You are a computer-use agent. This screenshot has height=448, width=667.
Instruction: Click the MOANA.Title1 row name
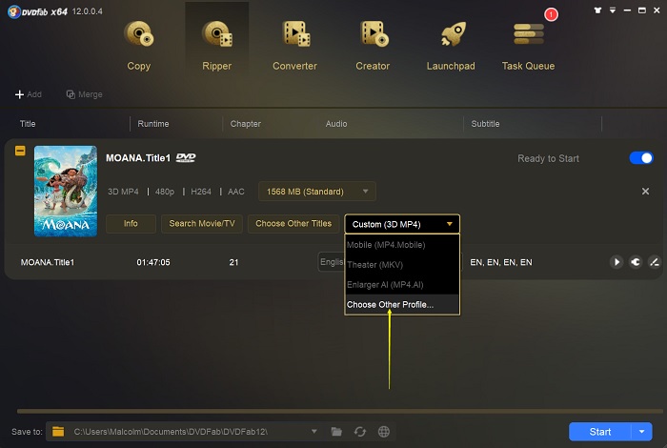coord(48,262)
